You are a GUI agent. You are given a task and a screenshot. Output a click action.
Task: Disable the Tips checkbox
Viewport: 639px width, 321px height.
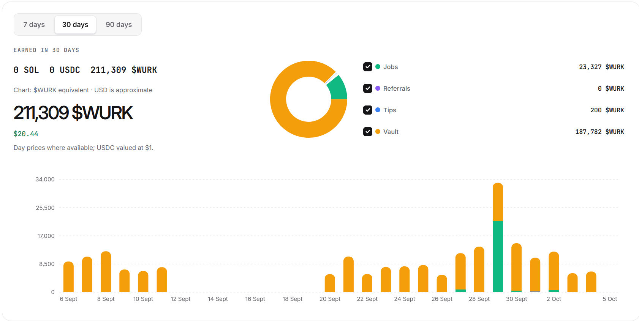coord(368,110)
